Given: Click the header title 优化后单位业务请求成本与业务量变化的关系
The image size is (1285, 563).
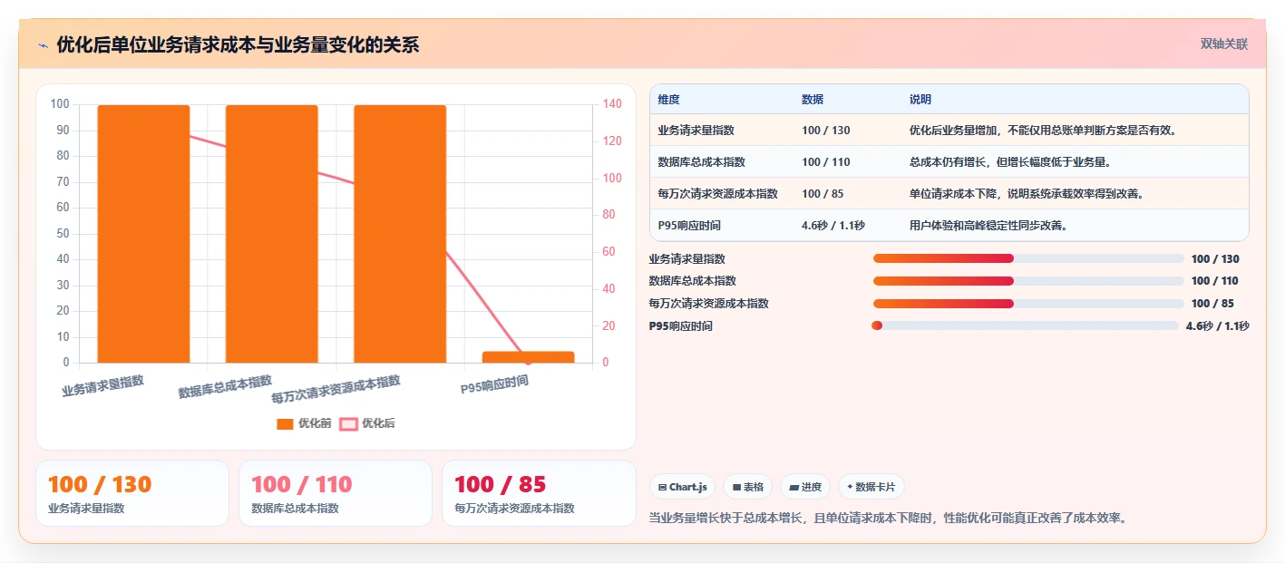Looking at the screenshot, I should (x=238, y=45).
